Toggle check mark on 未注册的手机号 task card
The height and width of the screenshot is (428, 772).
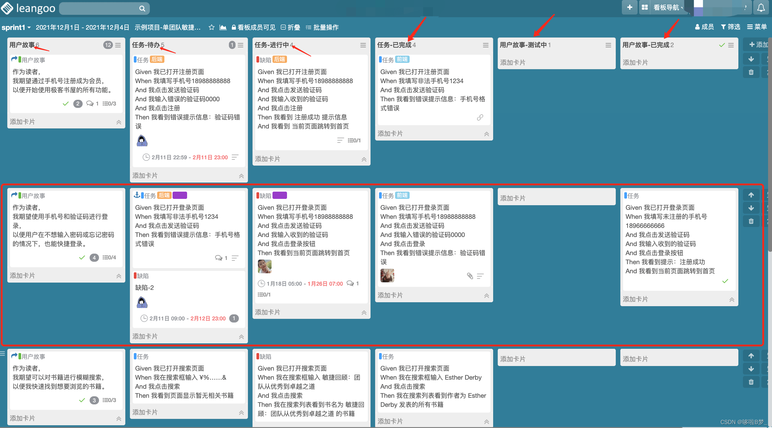(x=725, y=281)
